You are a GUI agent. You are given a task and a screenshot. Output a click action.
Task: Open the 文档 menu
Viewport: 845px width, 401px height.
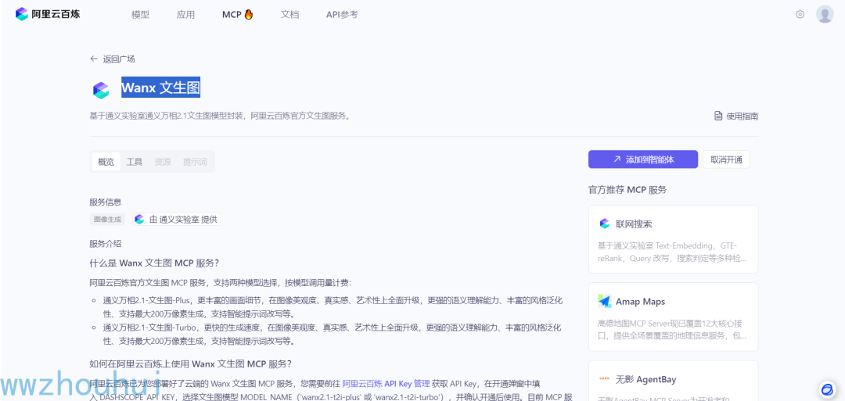coord(289,15)
